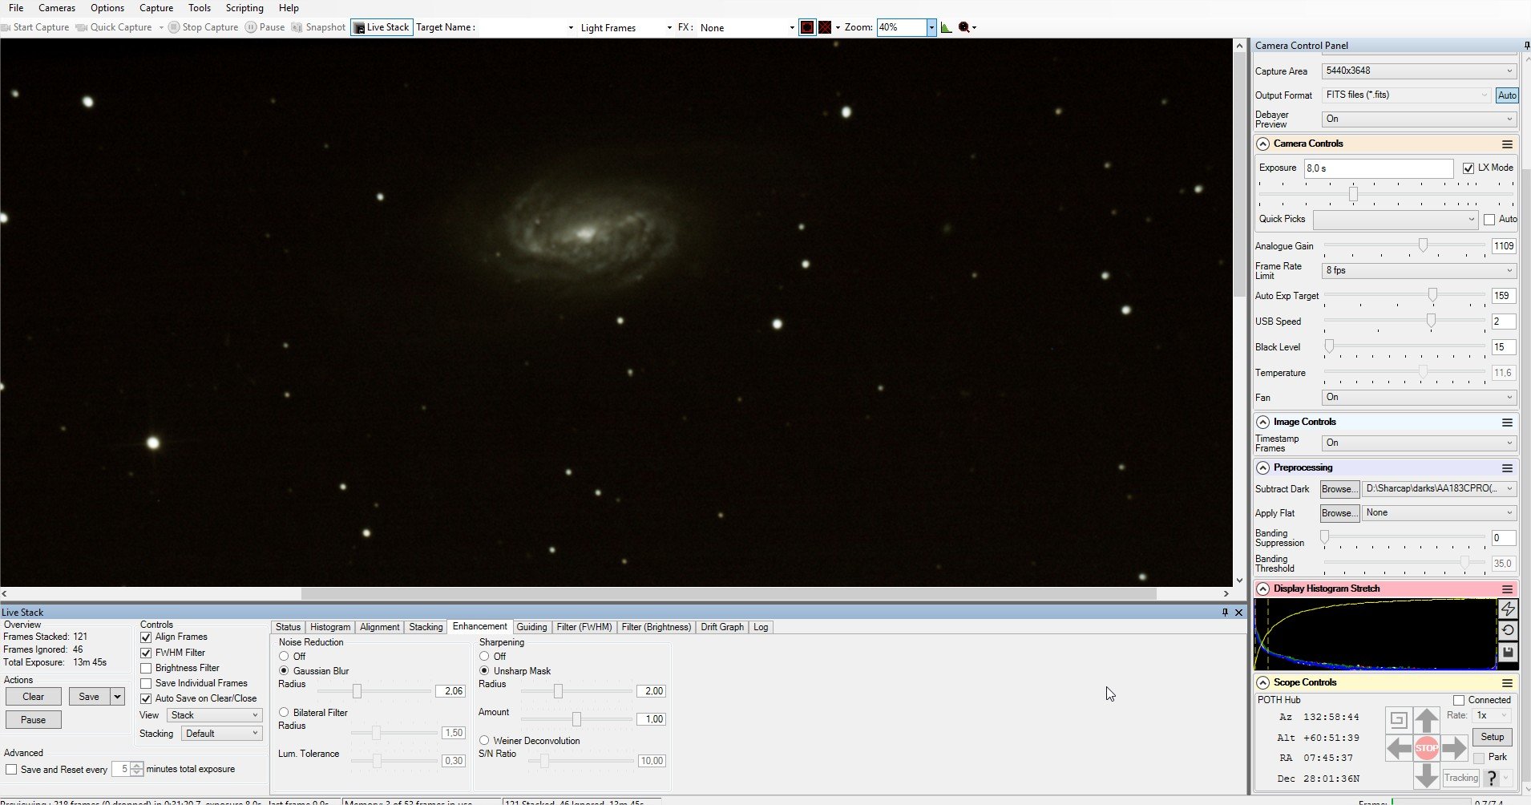
Task: Click the scope move up arrow
Action: click(x=1426, y=720)
